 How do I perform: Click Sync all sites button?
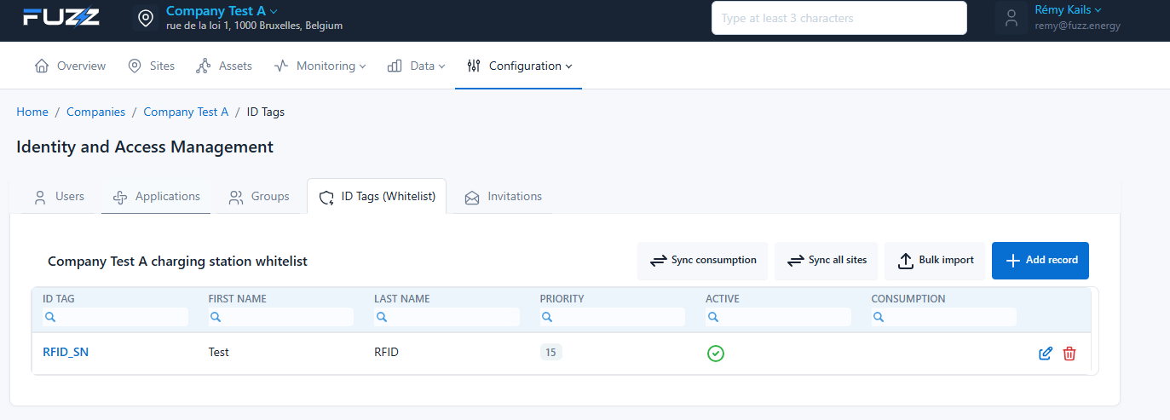(x=827, y=261)
